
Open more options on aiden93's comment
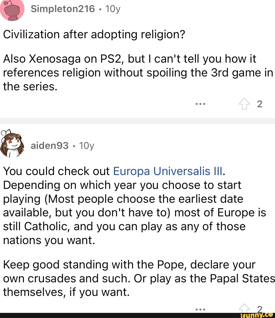(x=200, y=309)
